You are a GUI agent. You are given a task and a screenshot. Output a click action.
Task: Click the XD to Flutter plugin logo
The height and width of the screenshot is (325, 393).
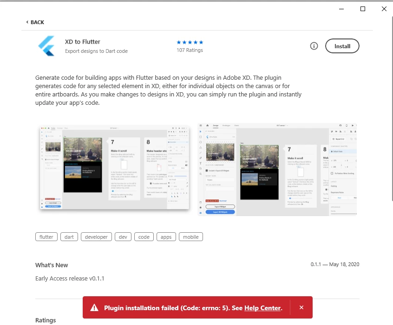(46, 46)
